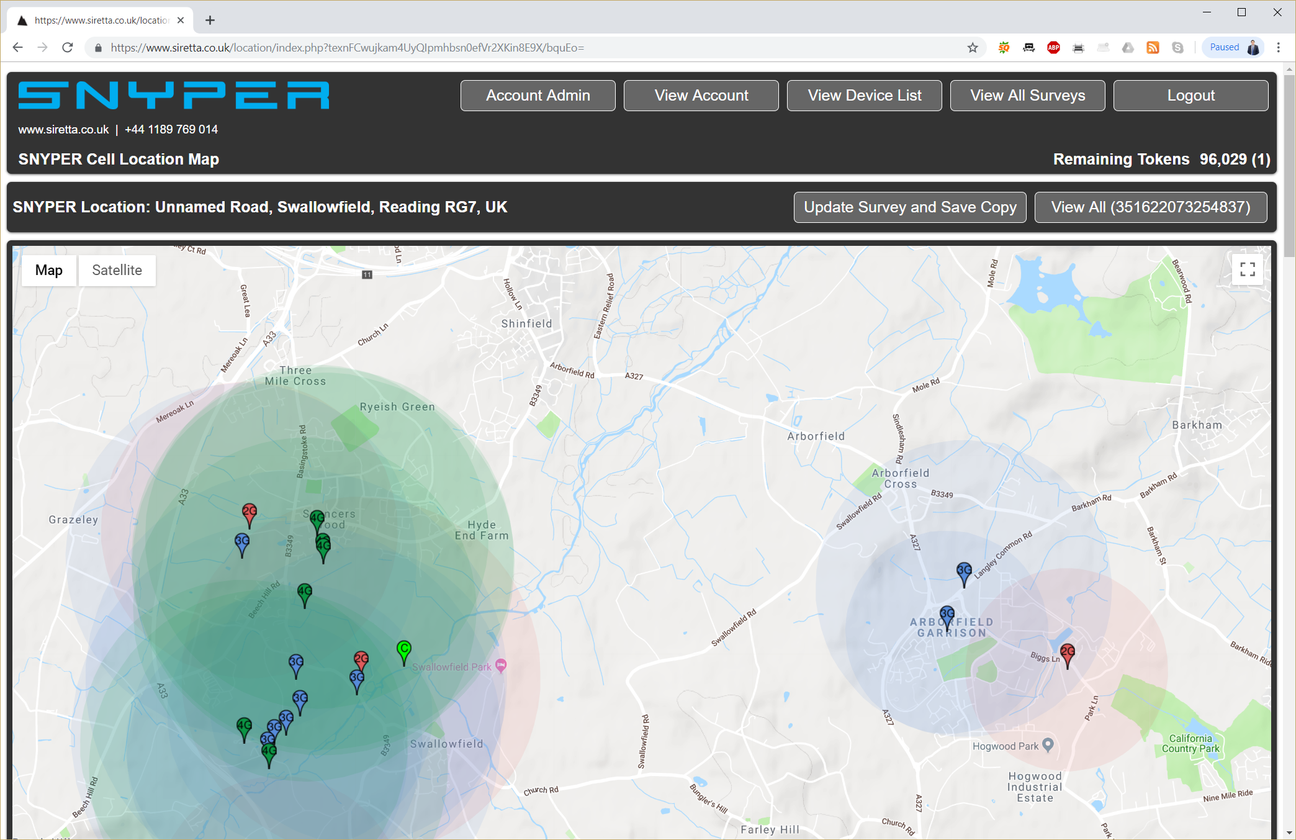
Task: Open Chrome's three-dot menu
Action: [x=1279, y=48]
